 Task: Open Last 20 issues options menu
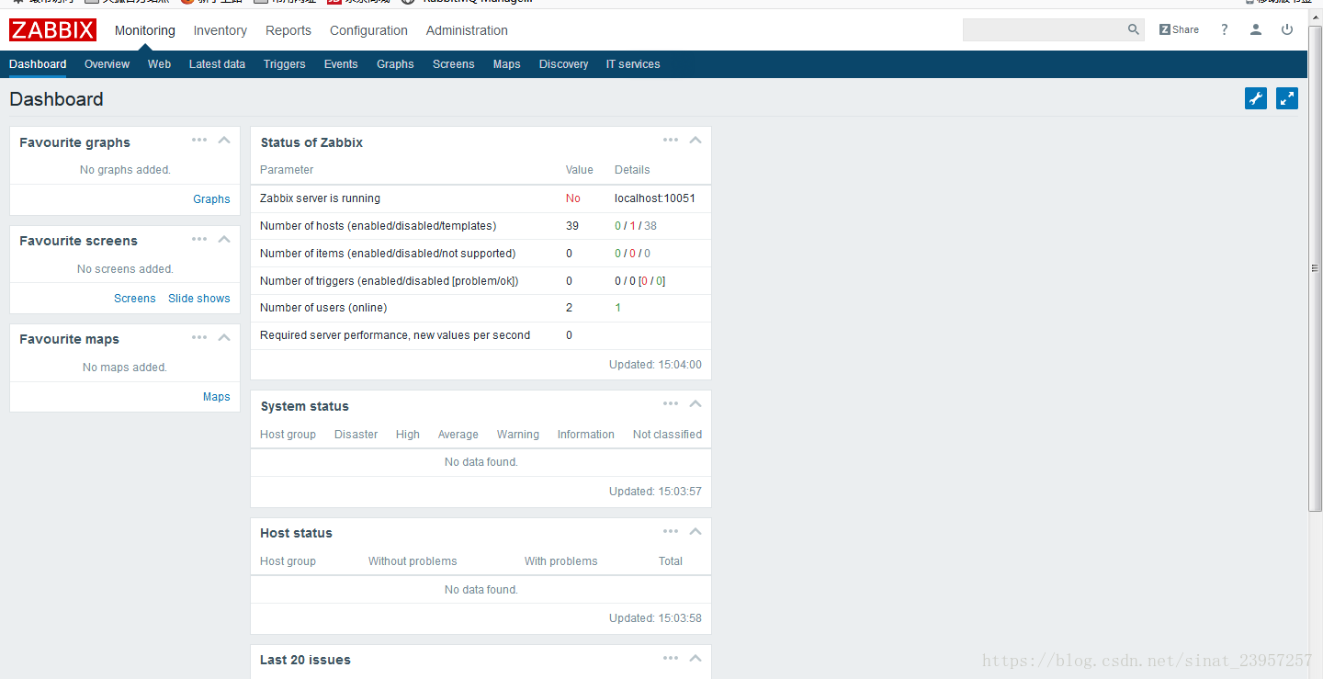tap(671, 658)
